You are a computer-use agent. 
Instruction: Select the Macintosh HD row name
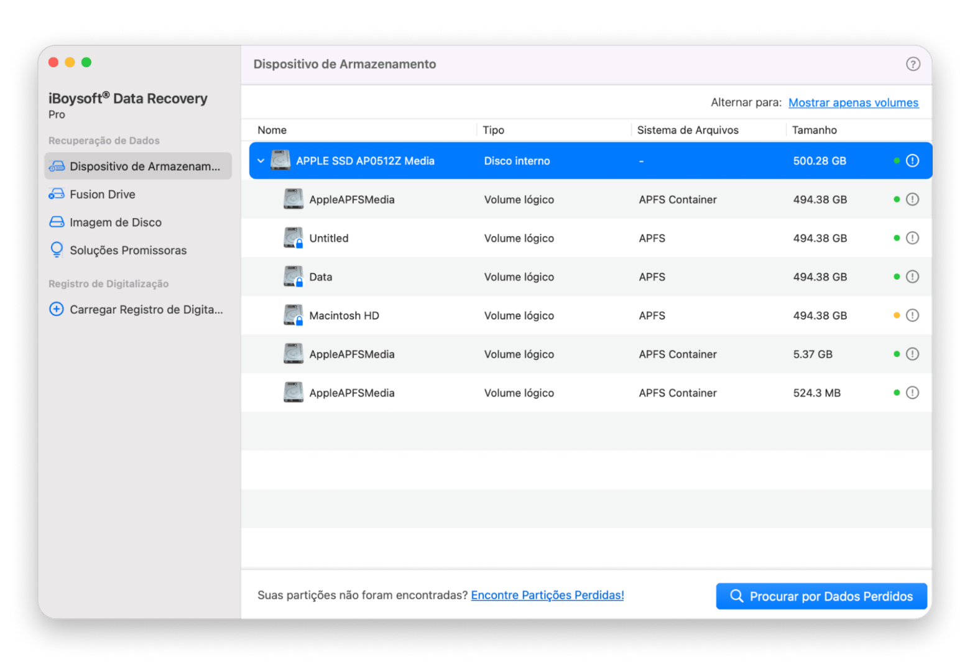(344, 315)
